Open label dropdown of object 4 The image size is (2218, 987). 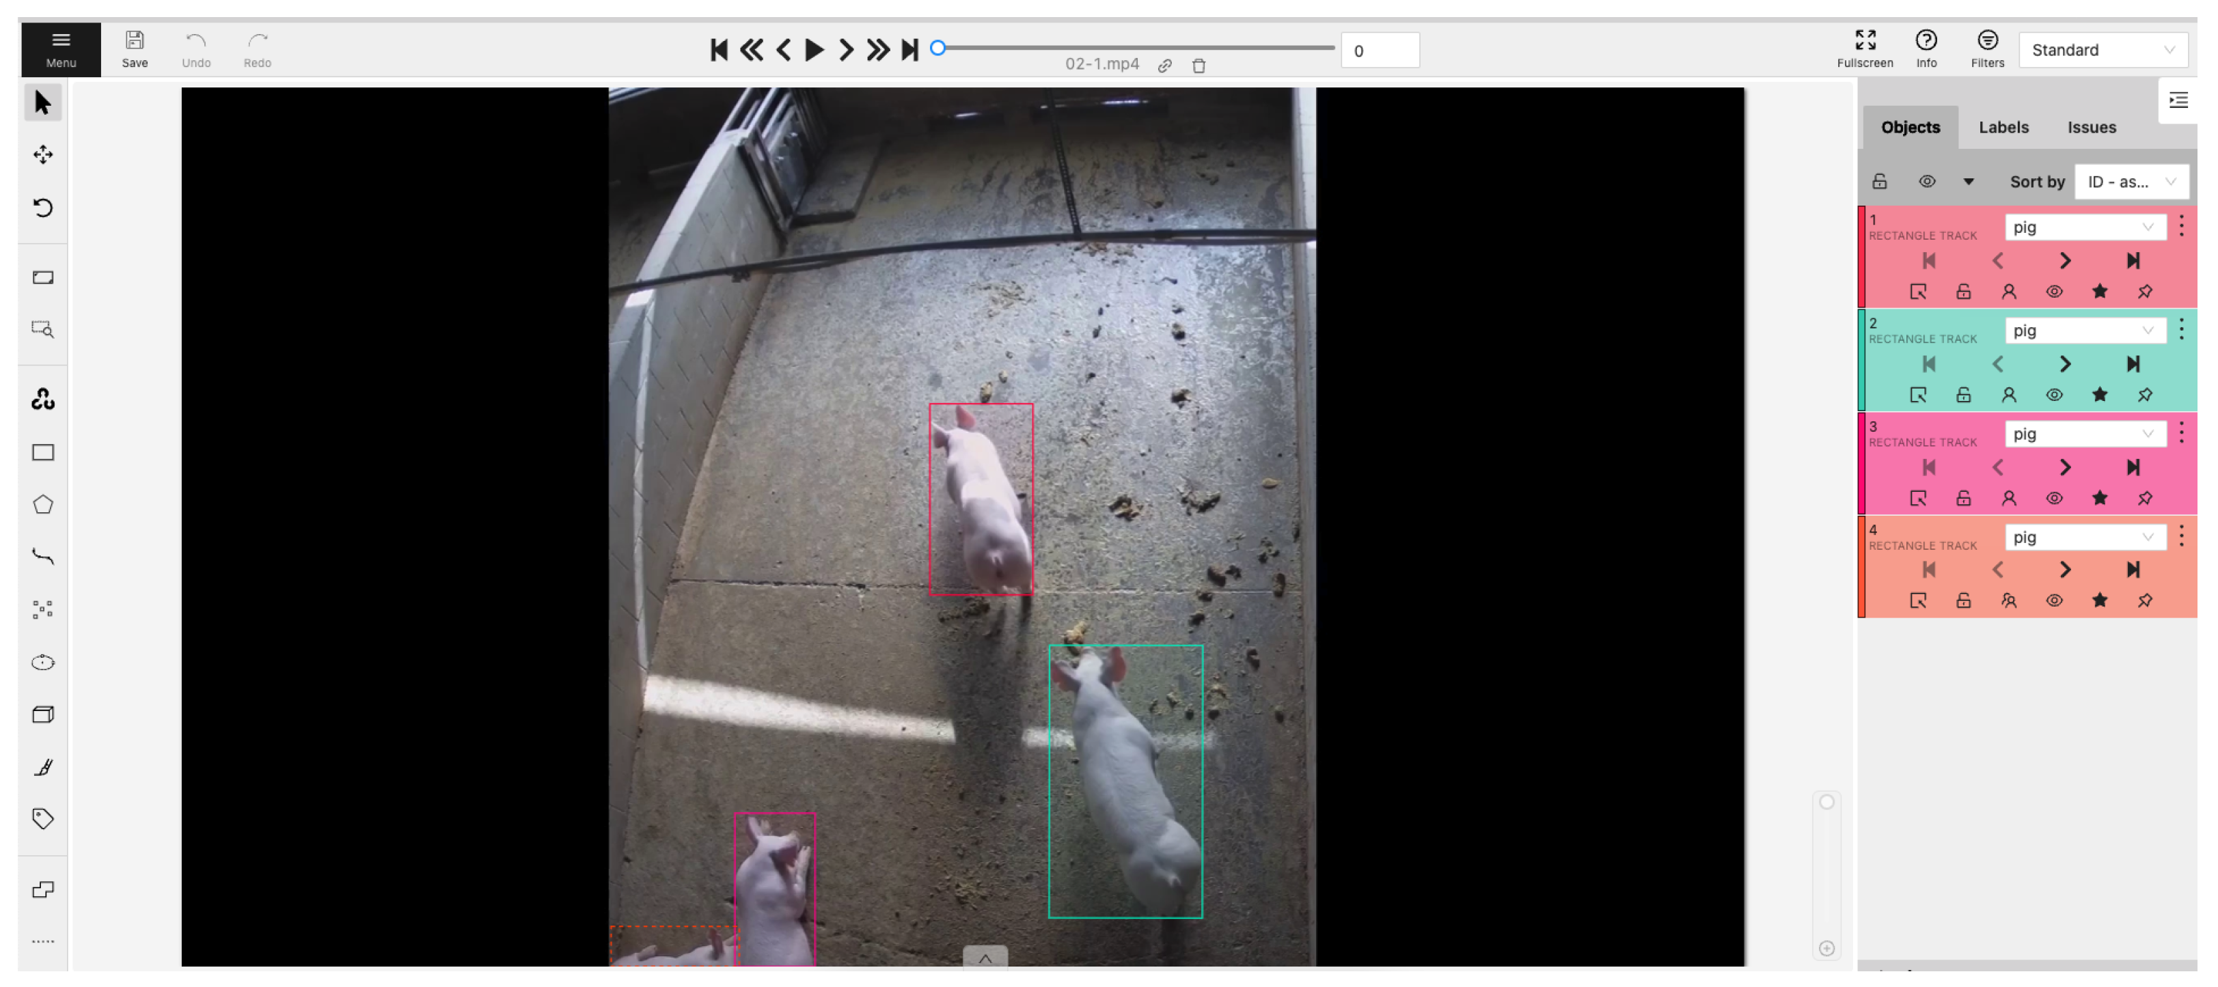(2083, 537)
